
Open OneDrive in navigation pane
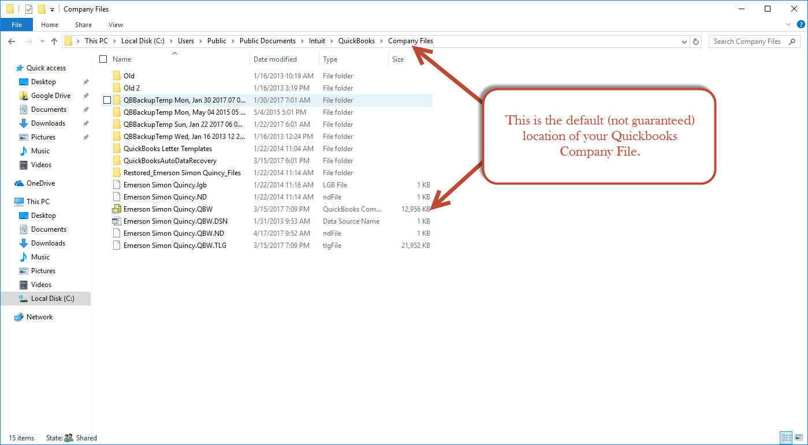(40, 183)
